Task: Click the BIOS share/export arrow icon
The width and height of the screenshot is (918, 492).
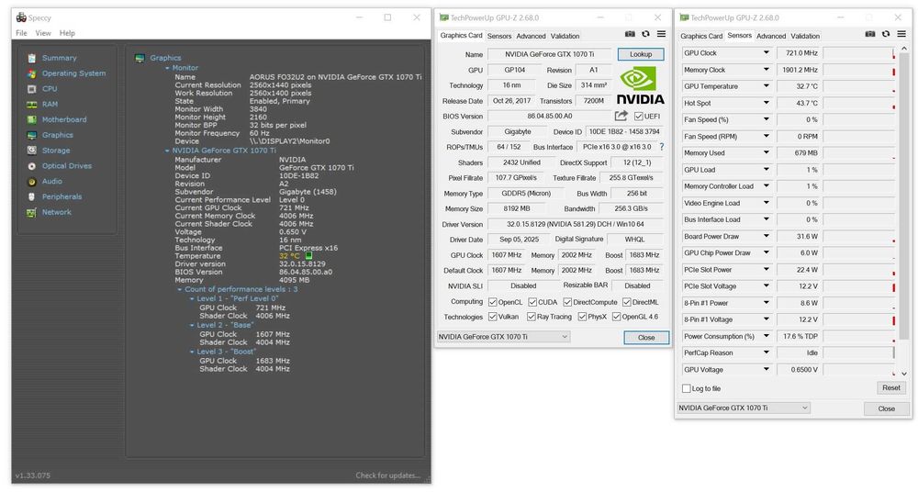Action: [621, 116]
